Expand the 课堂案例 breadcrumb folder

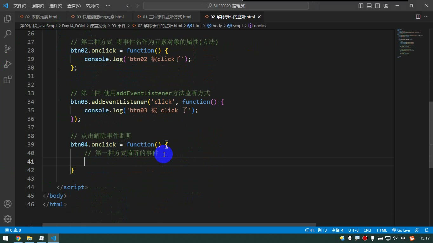(x=98, y=26)
